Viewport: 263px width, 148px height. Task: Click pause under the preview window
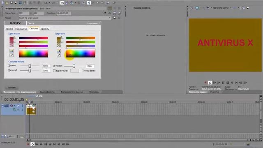pos(223,83)
